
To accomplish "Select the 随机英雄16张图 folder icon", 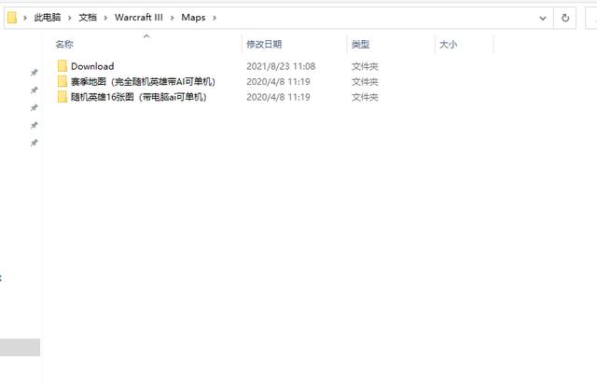I will pyautogui.click(x=62, y=96).
